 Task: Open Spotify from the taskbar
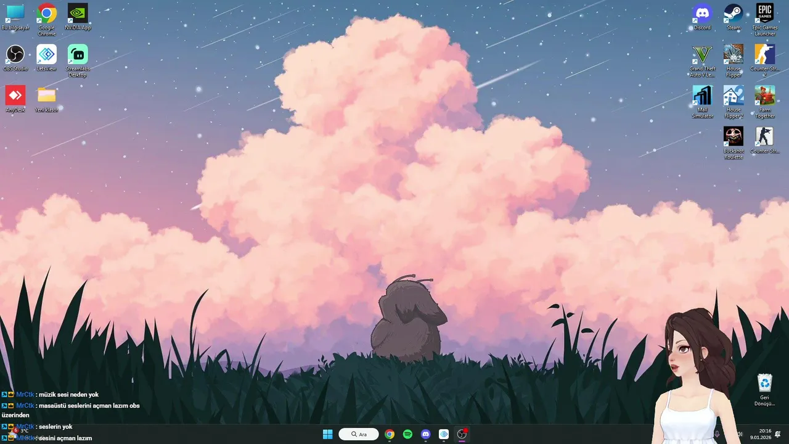tap(407, 434)
